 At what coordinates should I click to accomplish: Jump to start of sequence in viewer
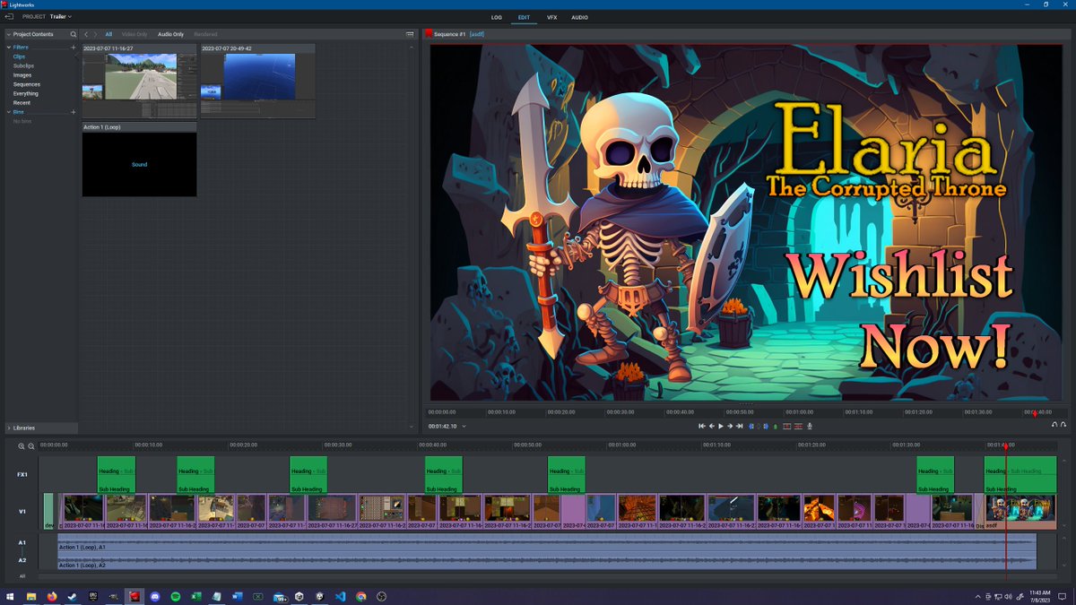(x=702, y=427)
